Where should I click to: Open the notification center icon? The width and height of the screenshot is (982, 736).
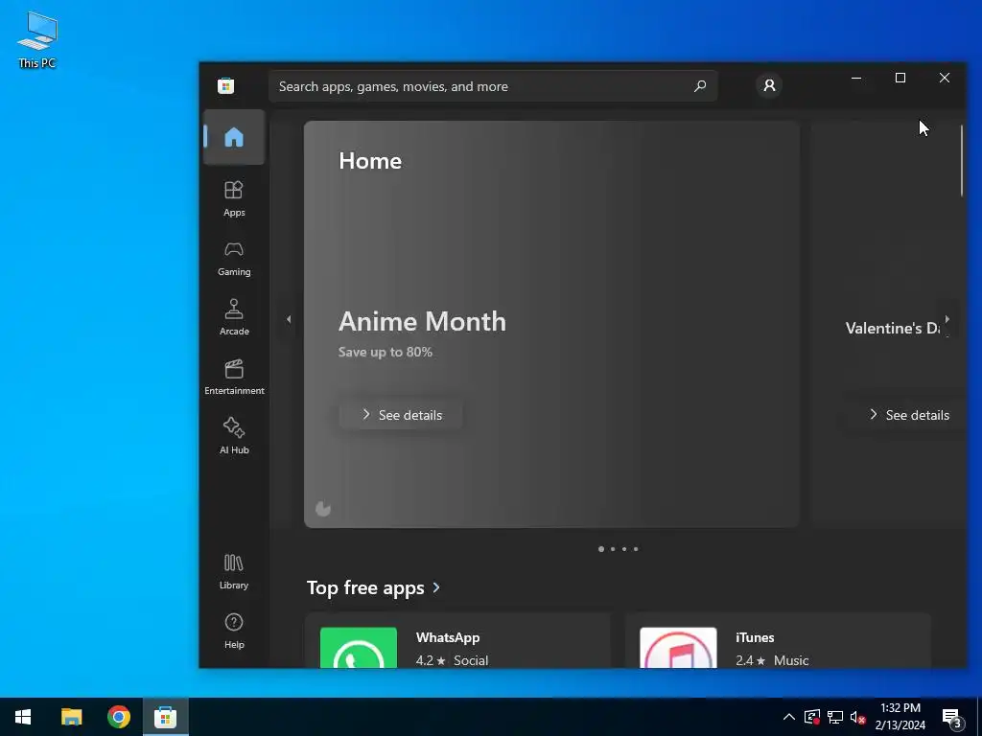[952, 718]
